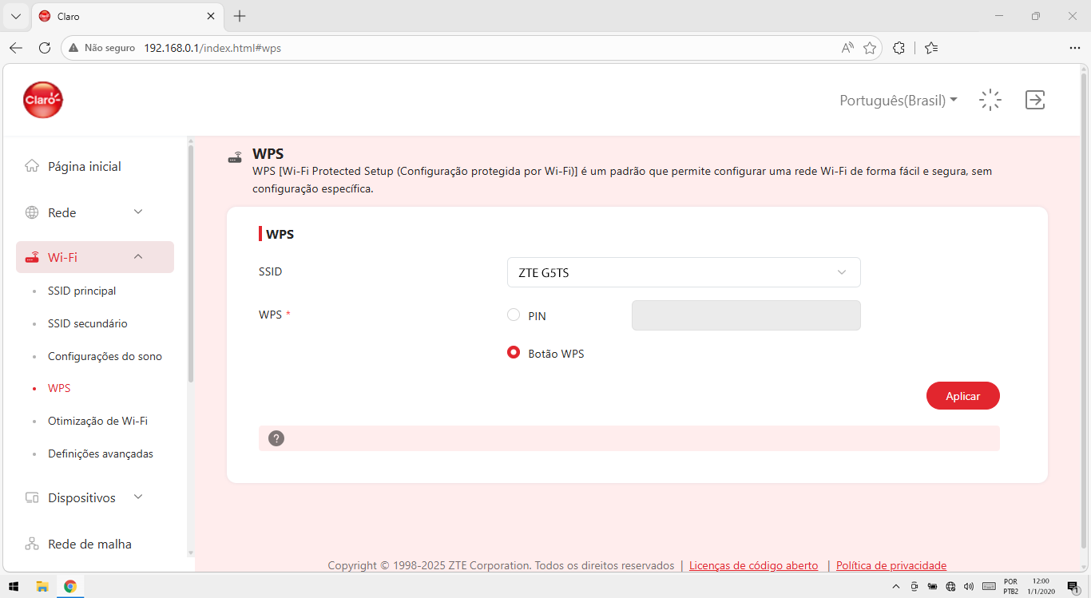Click the 'Não seguro' warning icon
Screen dimensions: 1091x598
pyautogui.click(x=74, y=48)
